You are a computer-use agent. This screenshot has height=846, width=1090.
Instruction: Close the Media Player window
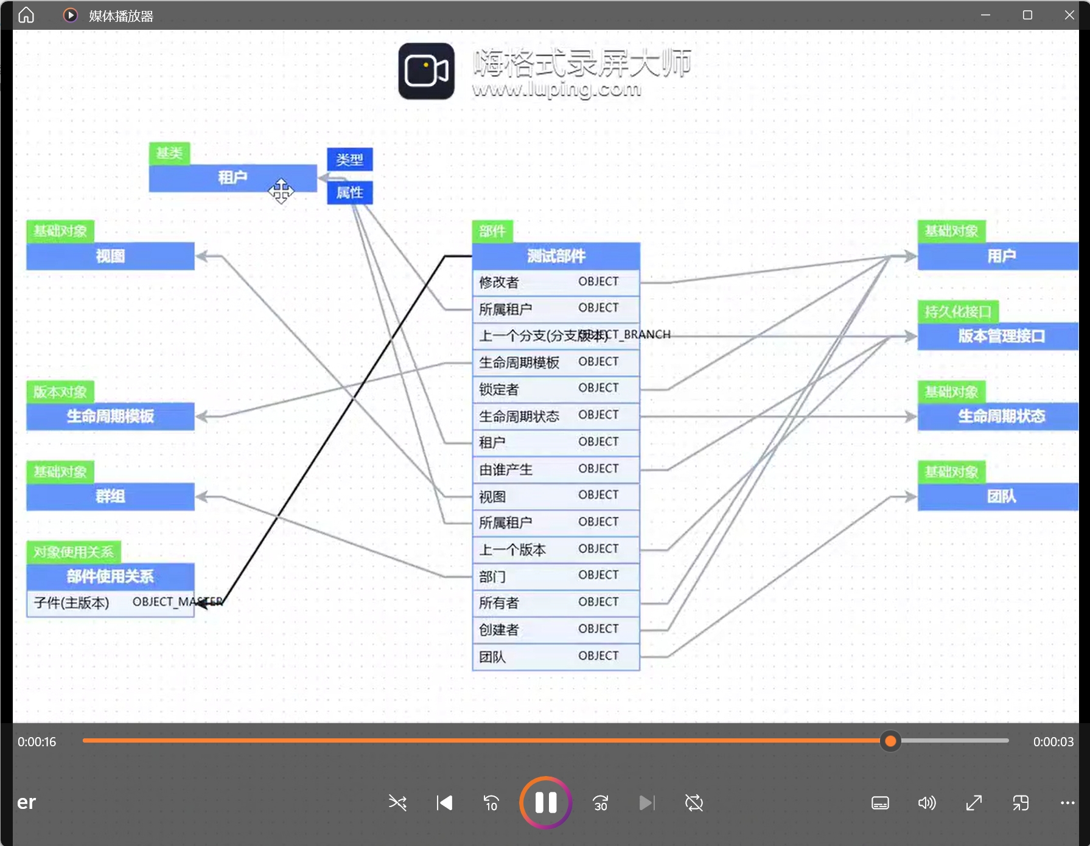click(x=1069, y=15)
